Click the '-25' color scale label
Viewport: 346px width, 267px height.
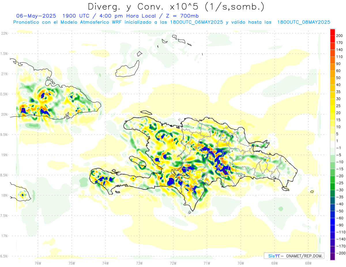340,183
